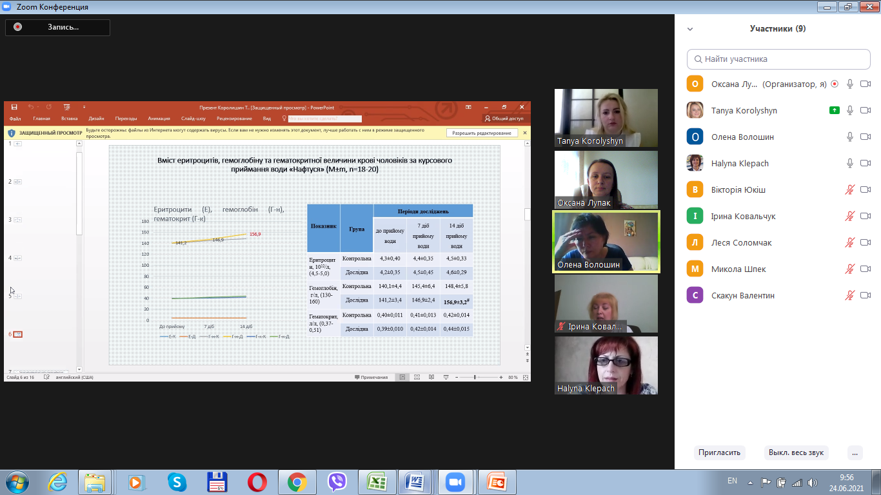Screen dimensions: 881x495
Task: Launch Google Chrome from the taskbar
Action: pos(297,481)
